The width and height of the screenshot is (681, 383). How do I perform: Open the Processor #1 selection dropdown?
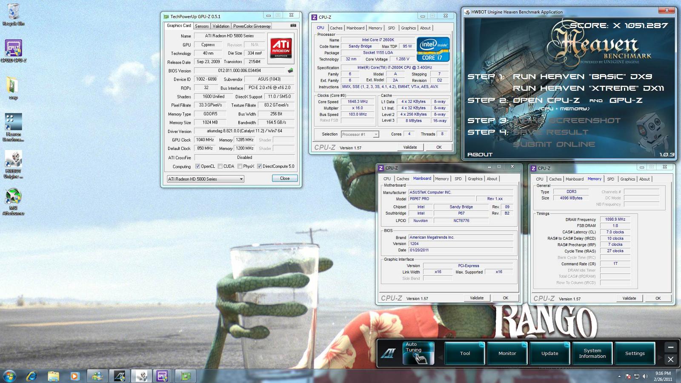click(360, 134)
